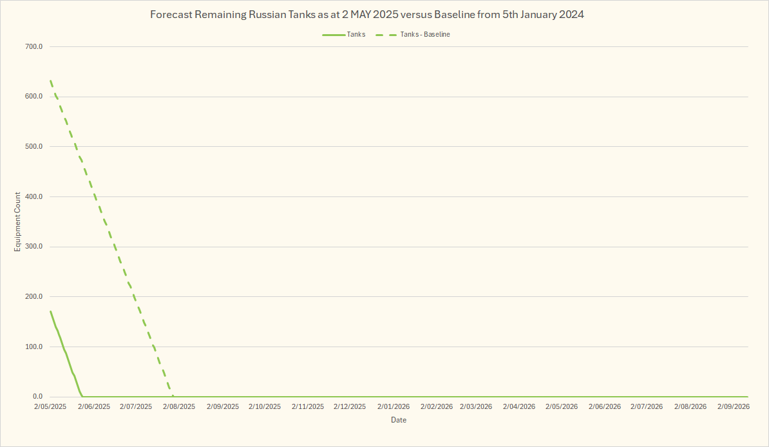The width and height of the screenshot is (769, 447).
Task: Click start of solid Tanks line near 170
Action: 50,312
